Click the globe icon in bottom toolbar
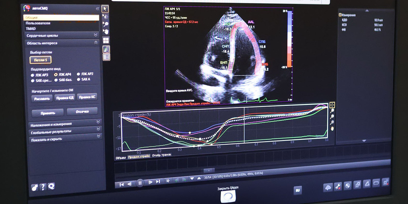This screenshot has height=204, width=408. (348, 185)
